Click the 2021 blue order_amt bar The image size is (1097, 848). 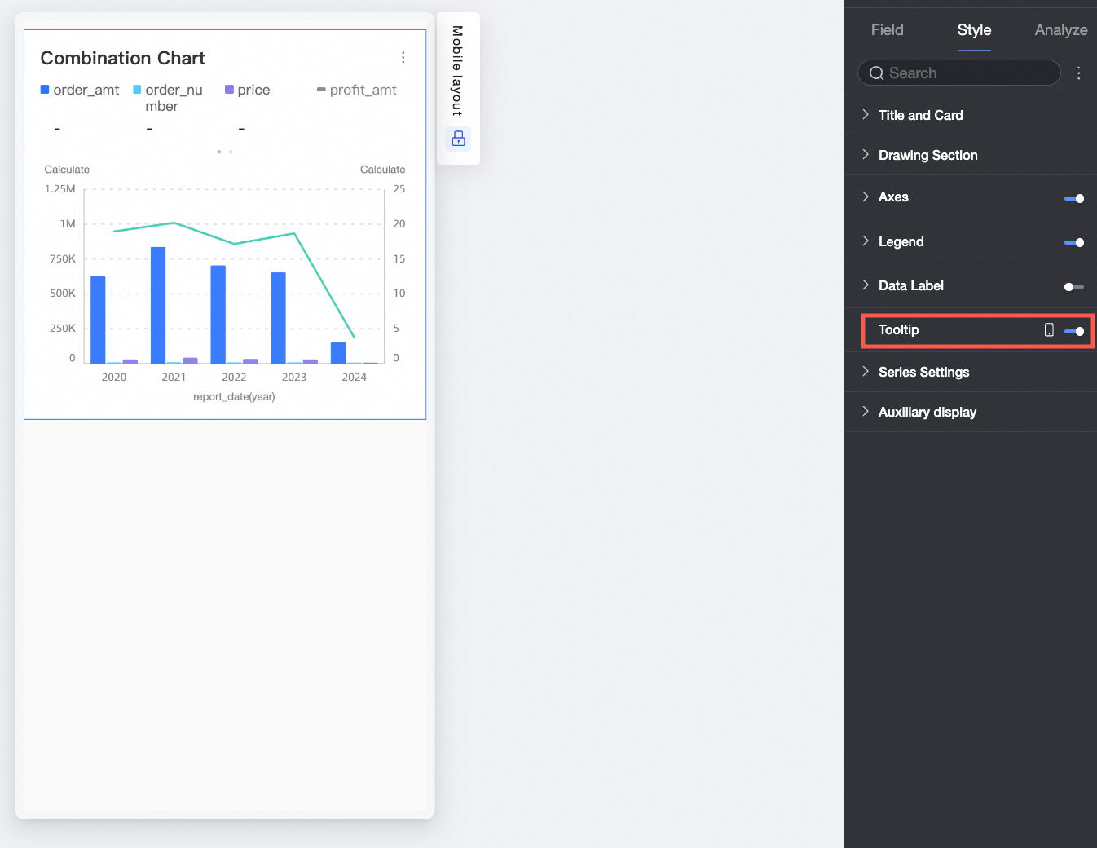tap(158, 305)
